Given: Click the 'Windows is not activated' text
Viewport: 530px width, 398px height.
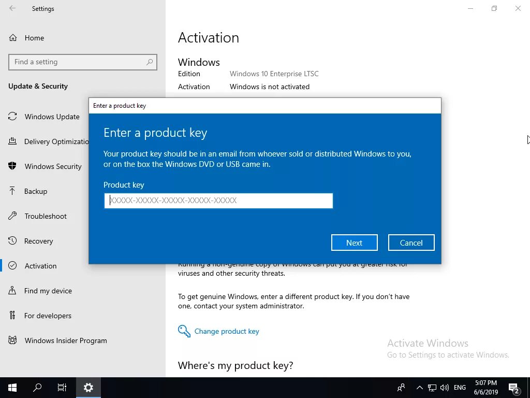Looking at the screenshot, I should (270, 87).
